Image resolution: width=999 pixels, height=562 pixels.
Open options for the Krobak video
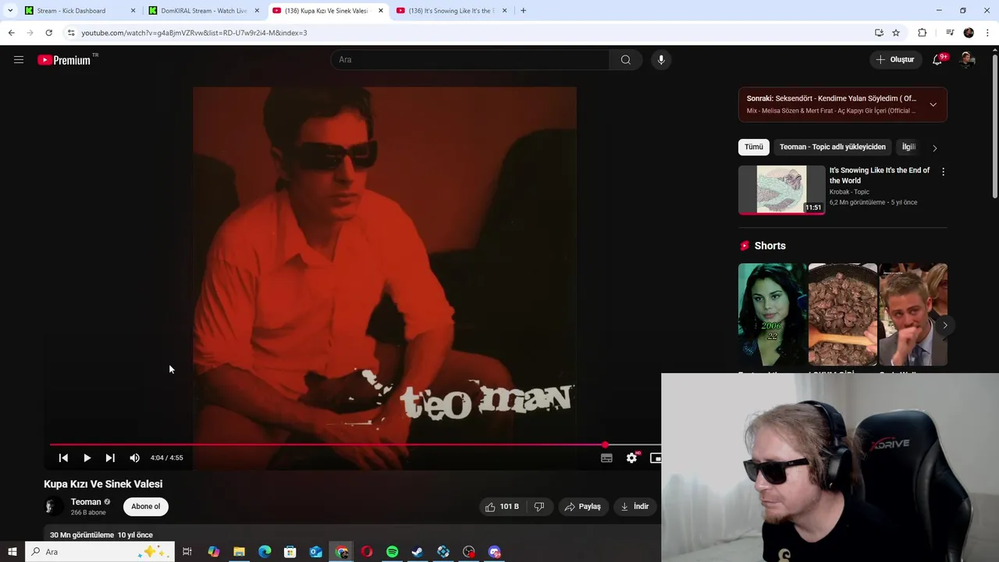(x=943, y=172)
